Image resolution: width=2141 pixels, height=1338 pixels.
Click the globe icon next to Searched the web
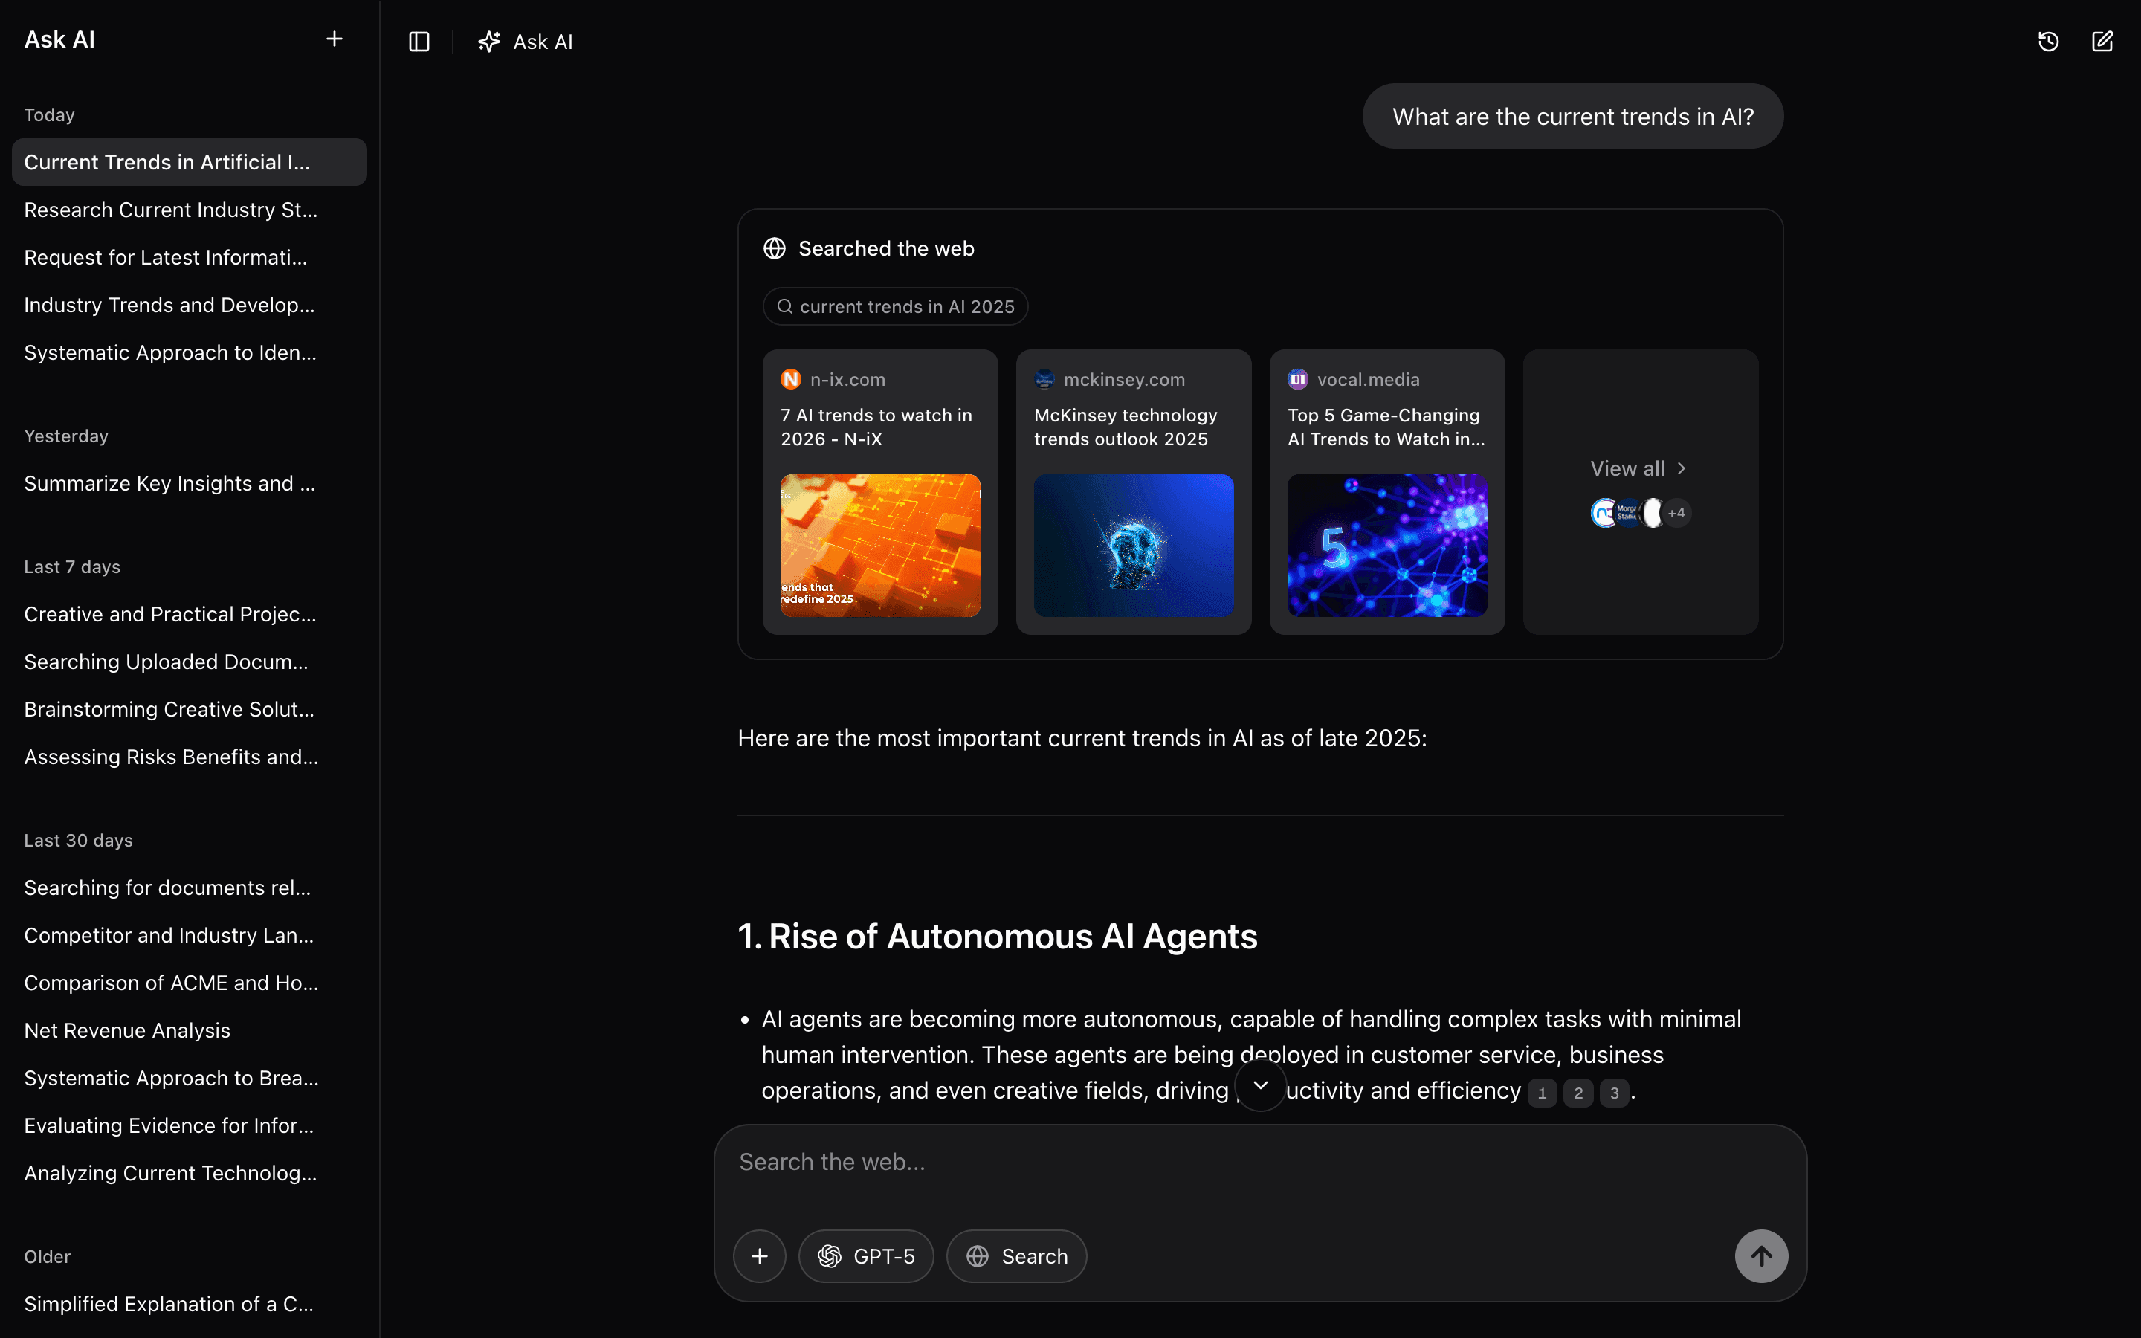point(774,248)
